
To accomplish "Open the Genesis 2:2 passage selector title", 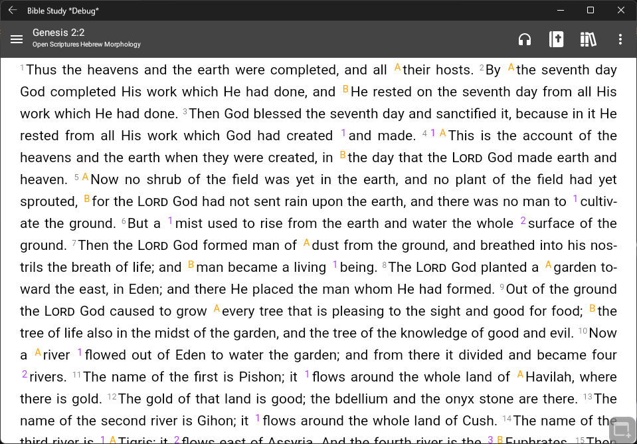I will pyautogui.click(x=58, y=33).
